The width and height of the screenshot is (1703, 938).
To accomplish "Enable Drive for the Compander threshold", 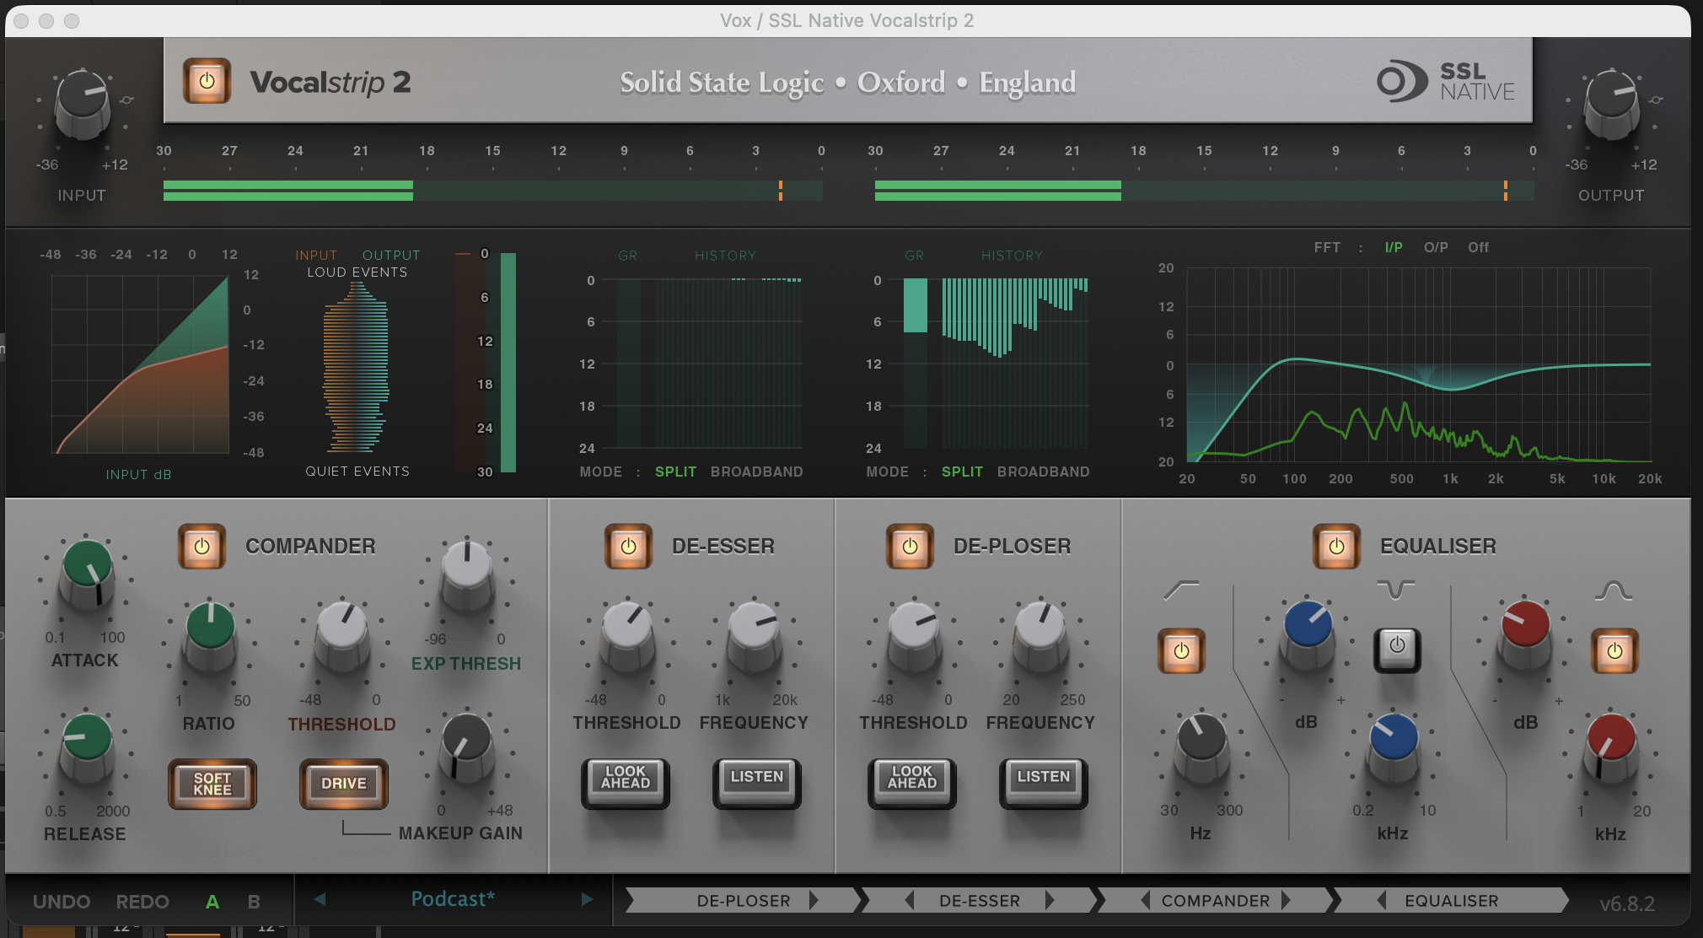I will coord(343,784).
